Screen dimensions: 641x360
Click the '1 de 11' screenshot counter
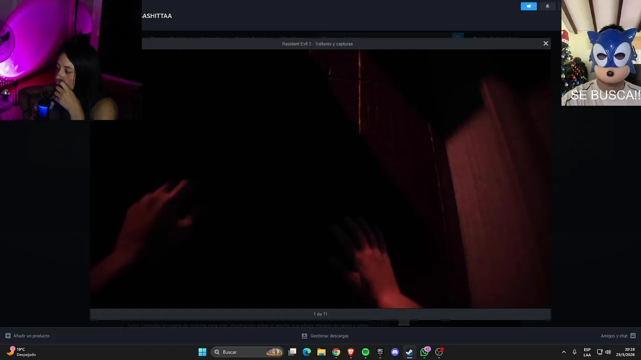pyautogui.click(x=320, y=314)
